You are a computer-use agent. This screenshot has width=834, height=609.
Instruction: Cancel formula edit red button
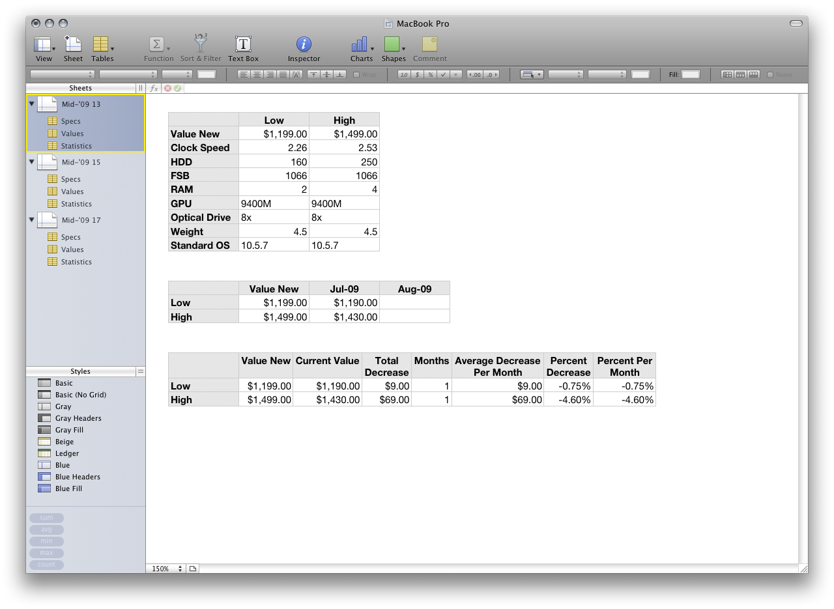(x=168, y=88)
